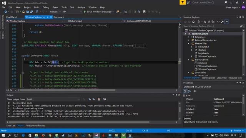Open the WindowCapture project scope dropdown
Image resolution: width=246 pixels, height=138 pixels.
(35, 21)
